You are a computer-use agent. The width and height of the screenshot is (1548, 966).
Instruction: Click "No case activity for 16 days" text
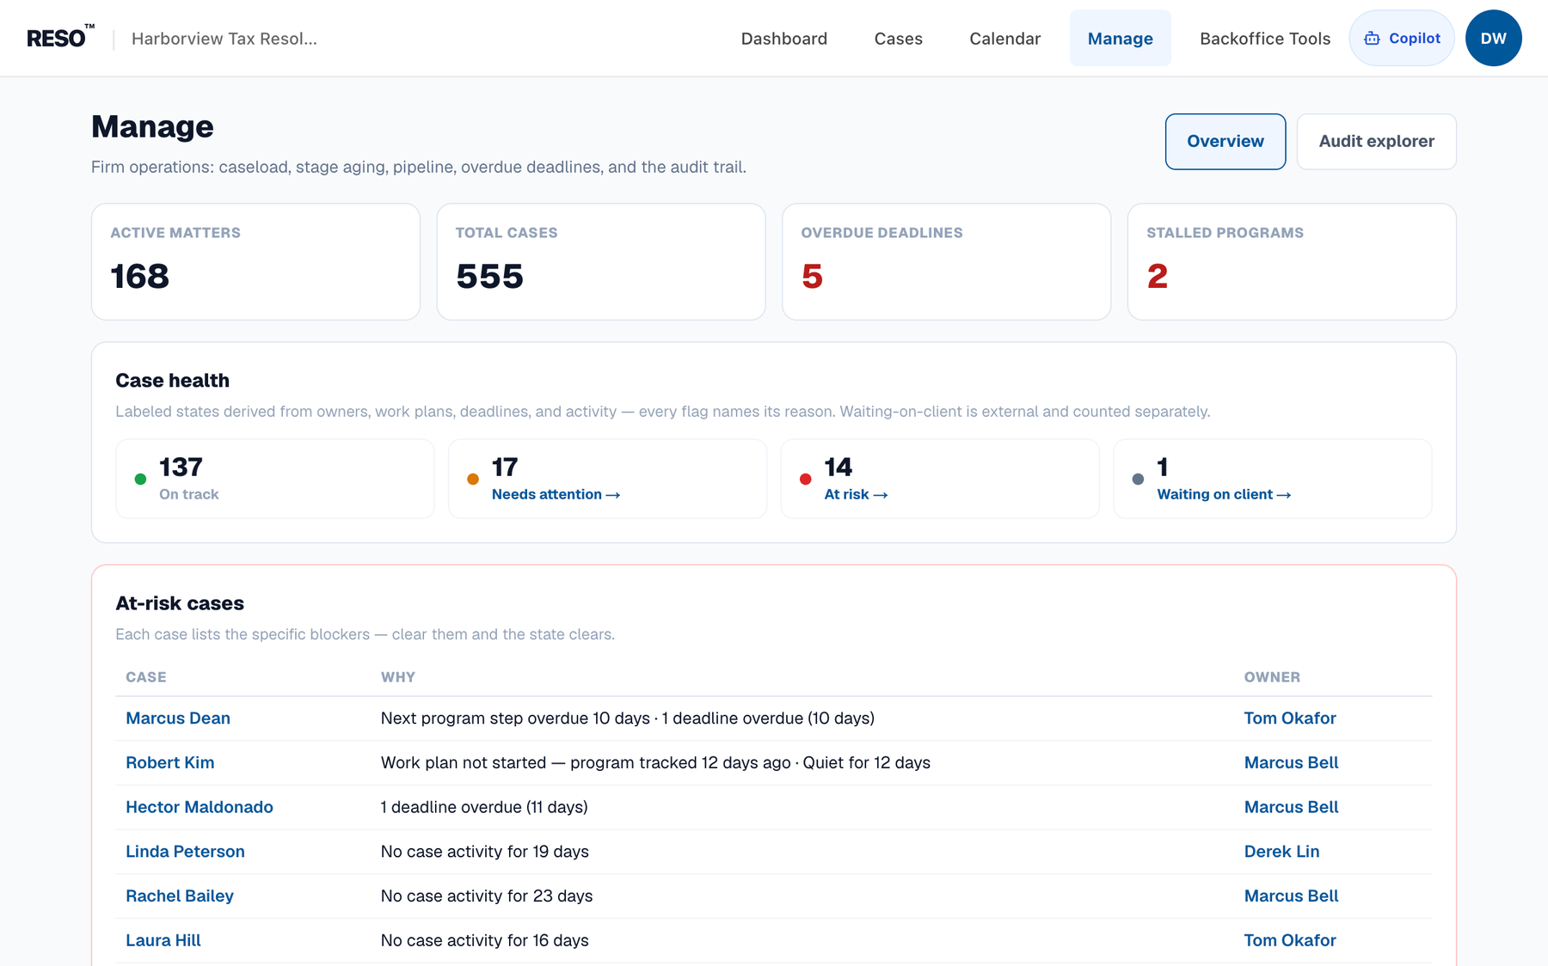pos(485,940)
